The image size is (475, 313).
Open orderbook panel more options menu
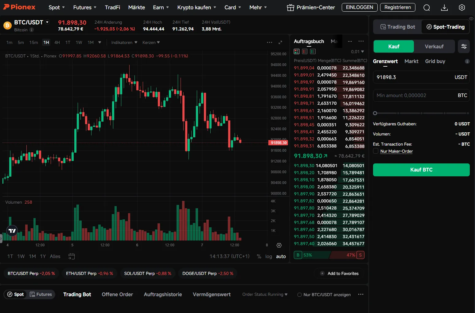click(361, 41)
